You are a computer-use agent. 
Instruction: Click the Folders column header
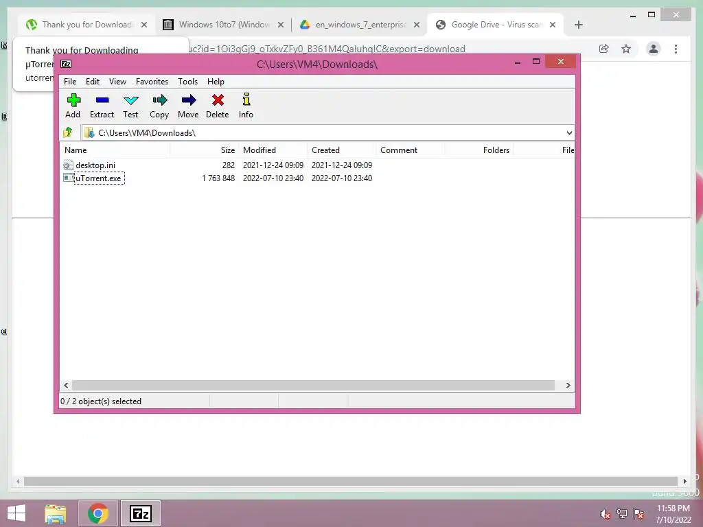[x=479, y=150]
